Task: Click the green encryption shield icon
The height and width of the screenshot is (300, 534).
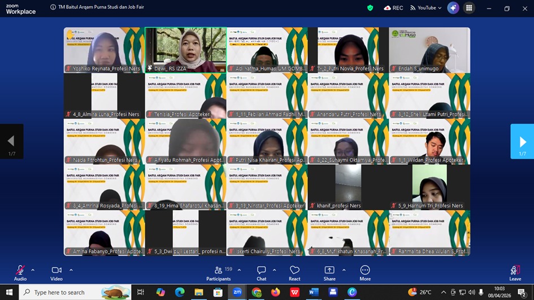Action: 370,8
